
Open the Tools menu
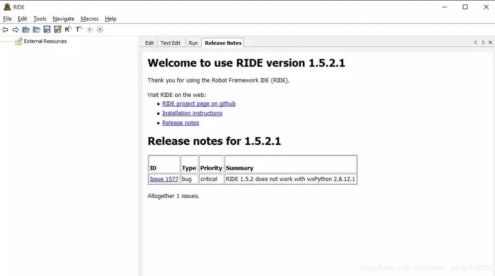[x=40, y=19]
